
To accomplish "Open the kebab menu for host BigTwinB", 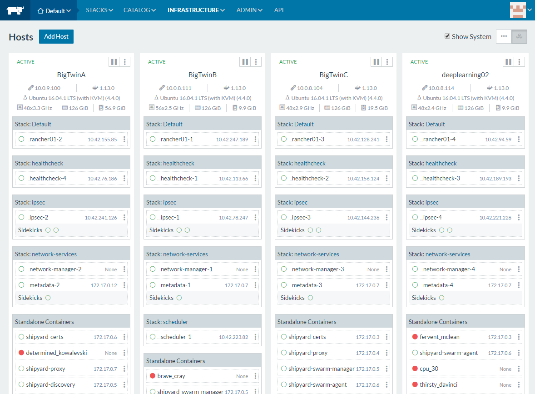I will 256,62.
